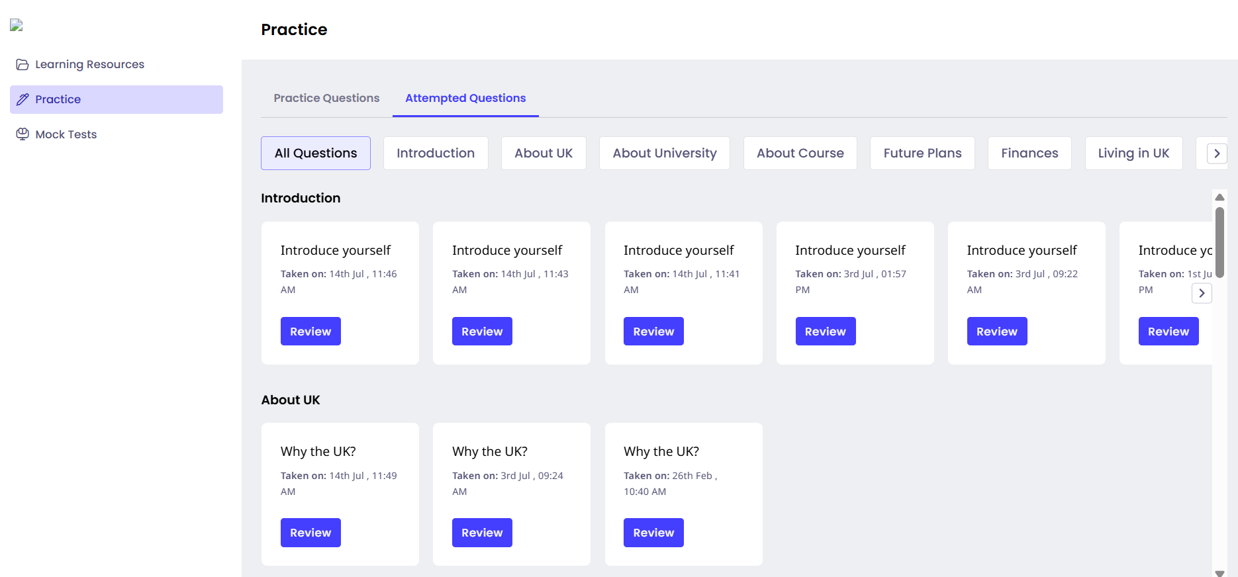The height and width of the screenshot is (577, 1238).
Task: Click the scrollbar down arrow
Action: pos(1219,573)
